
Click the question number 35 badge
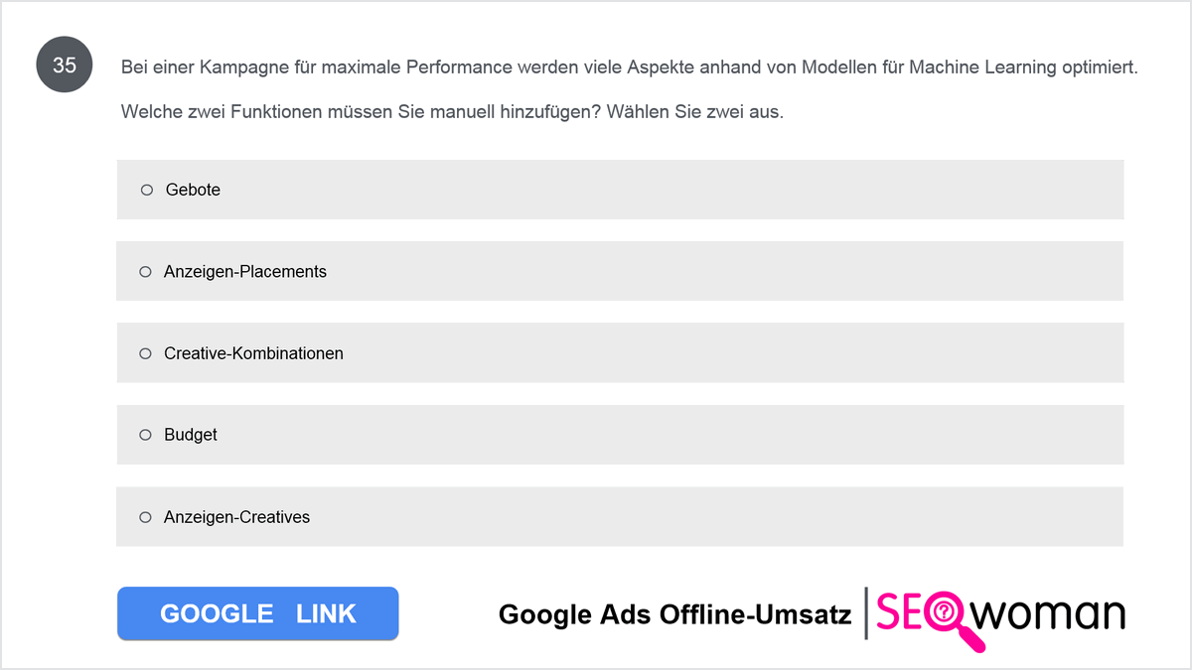point(65,67)
